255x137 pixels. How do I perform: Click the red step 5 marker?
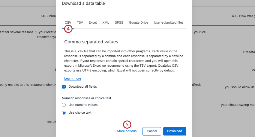click(127, 124)
